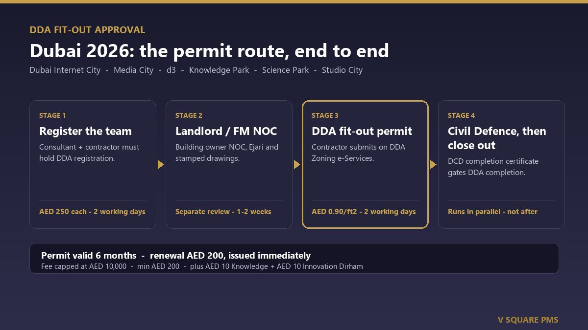The height and width of the screenshot is (330, 588).
Task: Click the STAGE 4 label
Action: click(x=461, y=115)
